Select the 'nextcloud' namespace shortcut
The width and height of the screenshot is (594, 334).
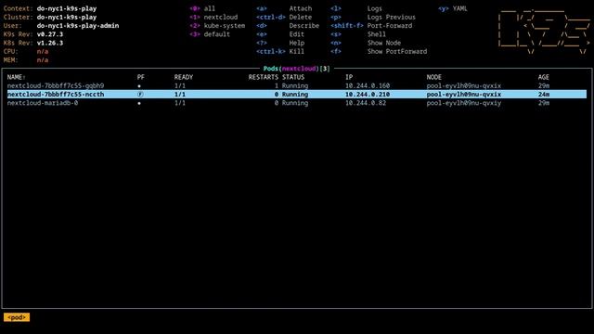pos(213,17)
